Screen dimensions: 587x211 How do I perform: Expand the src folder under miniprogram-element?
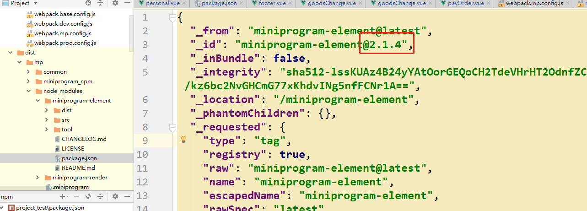47,120
